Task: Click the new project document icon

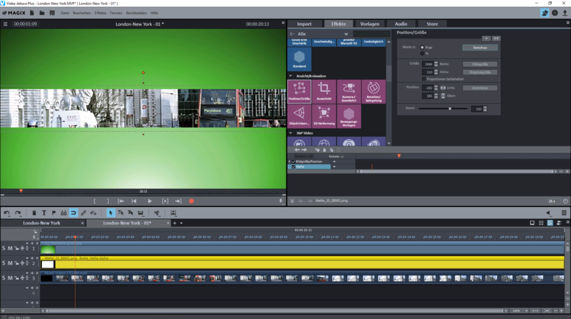Action: coord(32,13)
